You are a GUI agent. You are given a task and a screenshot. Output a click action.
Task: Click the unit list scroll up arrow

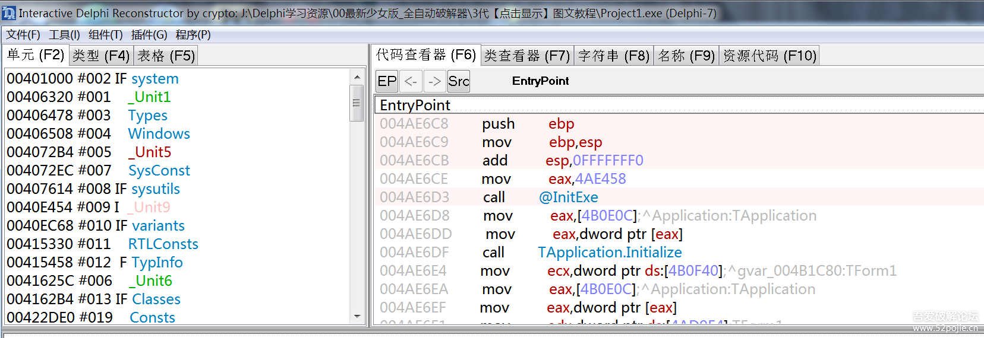coord(357,77)
